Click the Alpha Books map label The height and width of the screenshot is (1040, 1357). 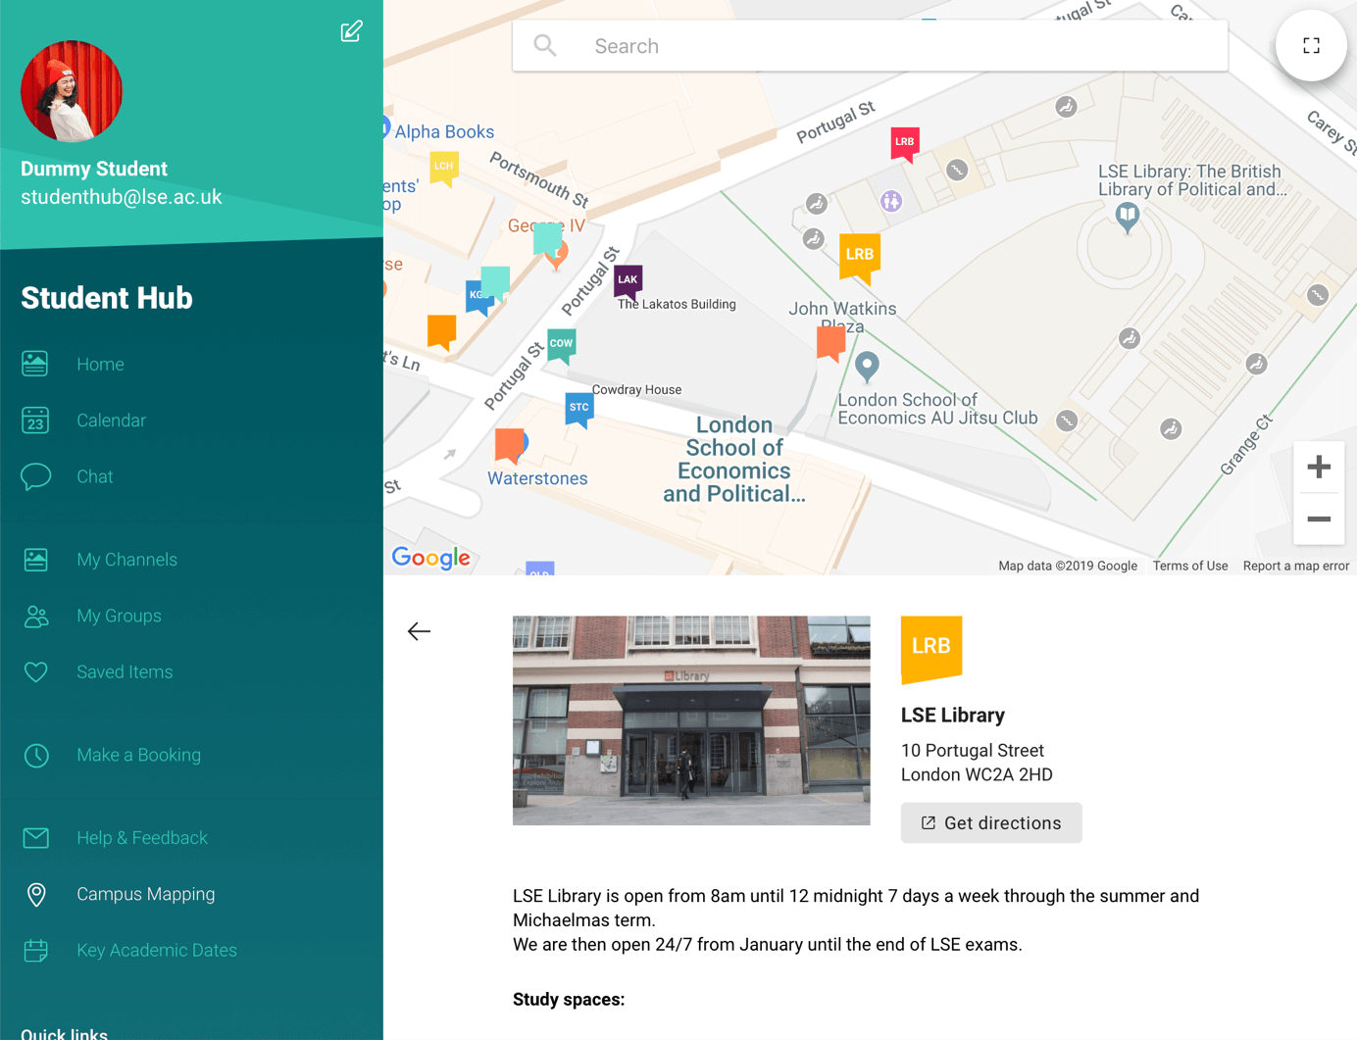tap(444, 131)
